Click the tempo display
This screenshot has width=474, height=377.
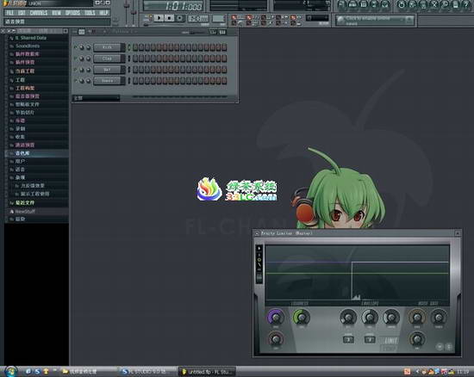pyautogui.click(x=198, y=19)
